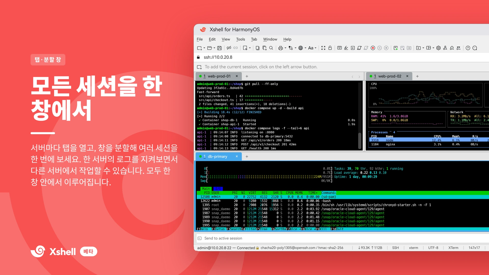The image size is (489, 275).
Task: Click the script scroll icon
Action: [359, 48]
